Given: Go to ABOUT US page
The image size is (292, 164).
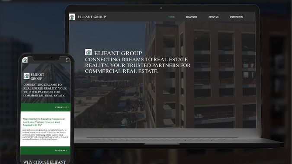Looking at the screenshot, I should (x=213, y=17).
